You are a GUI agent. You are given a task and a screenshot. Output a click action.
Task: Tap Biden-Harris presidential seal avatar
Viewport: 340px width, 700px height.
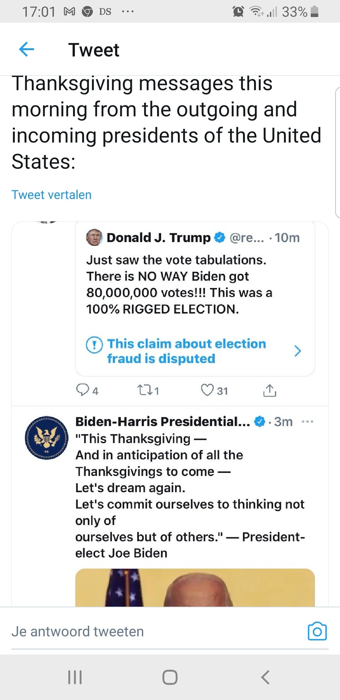47,437
